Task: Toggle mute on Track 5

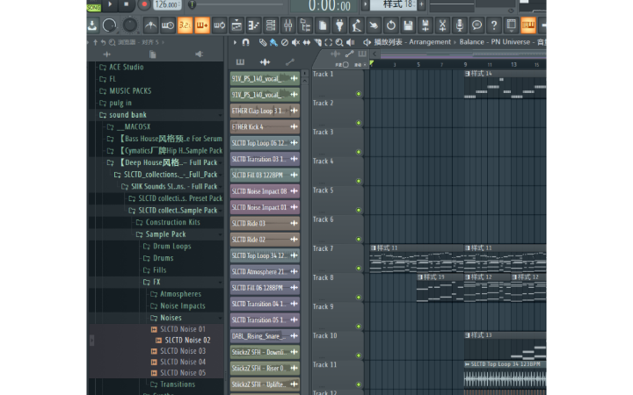Action: 359,210
